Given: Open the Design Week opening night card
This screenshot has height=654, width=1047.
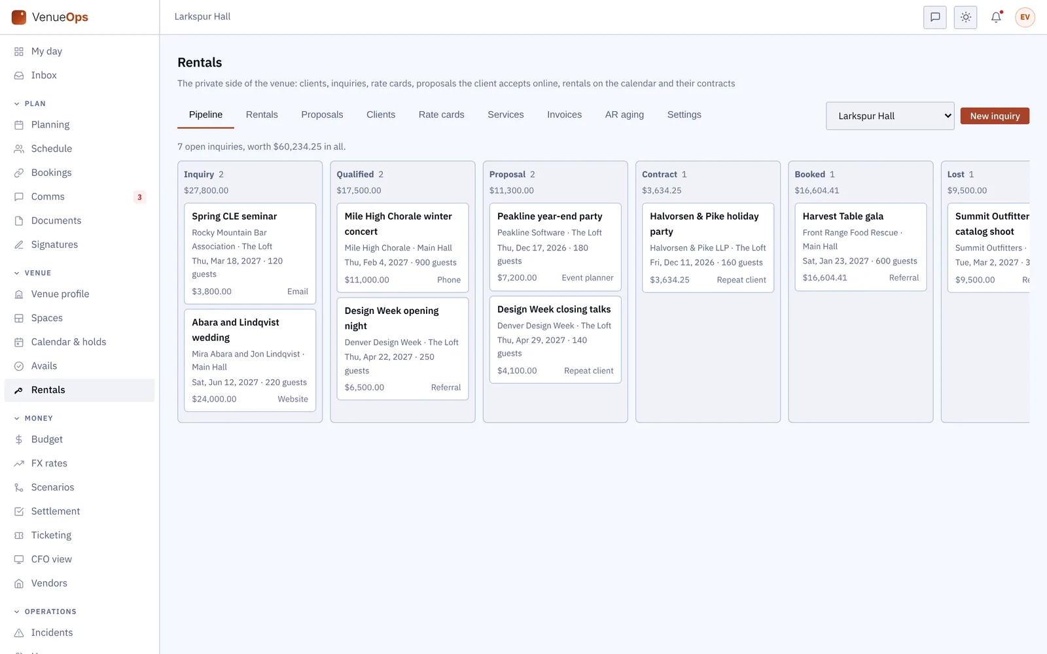Looking at the screenshot, I should coord(402,349).
